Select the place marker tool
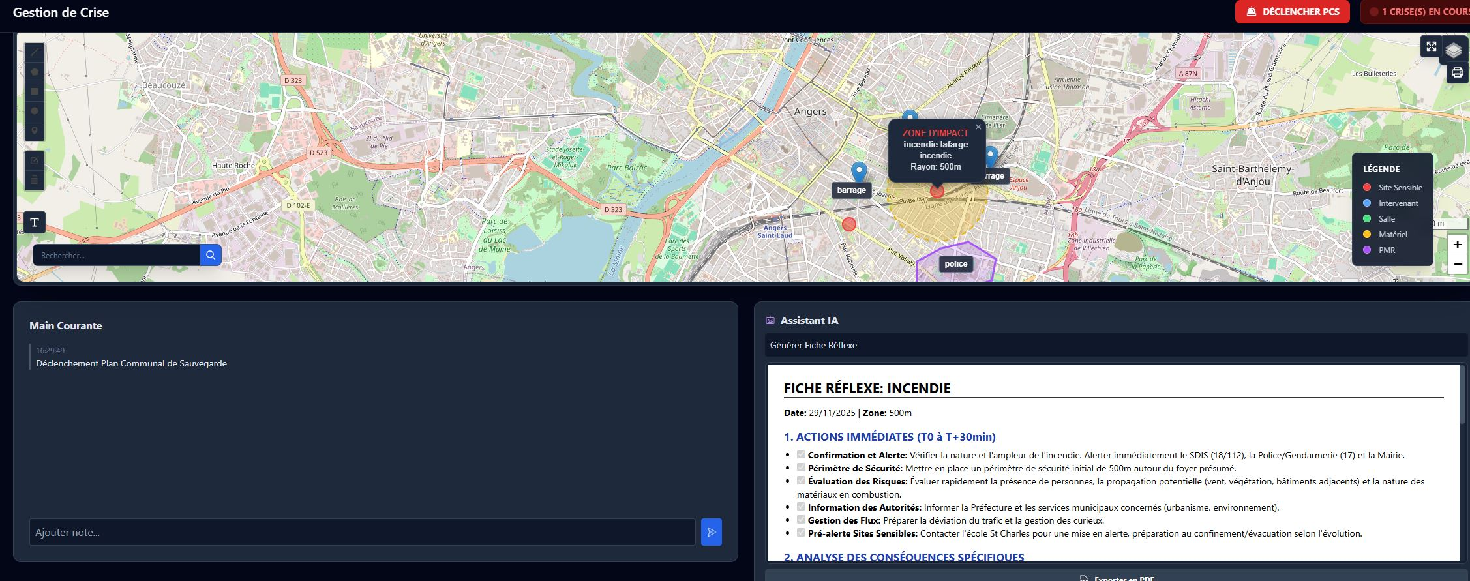 (35, 130)
